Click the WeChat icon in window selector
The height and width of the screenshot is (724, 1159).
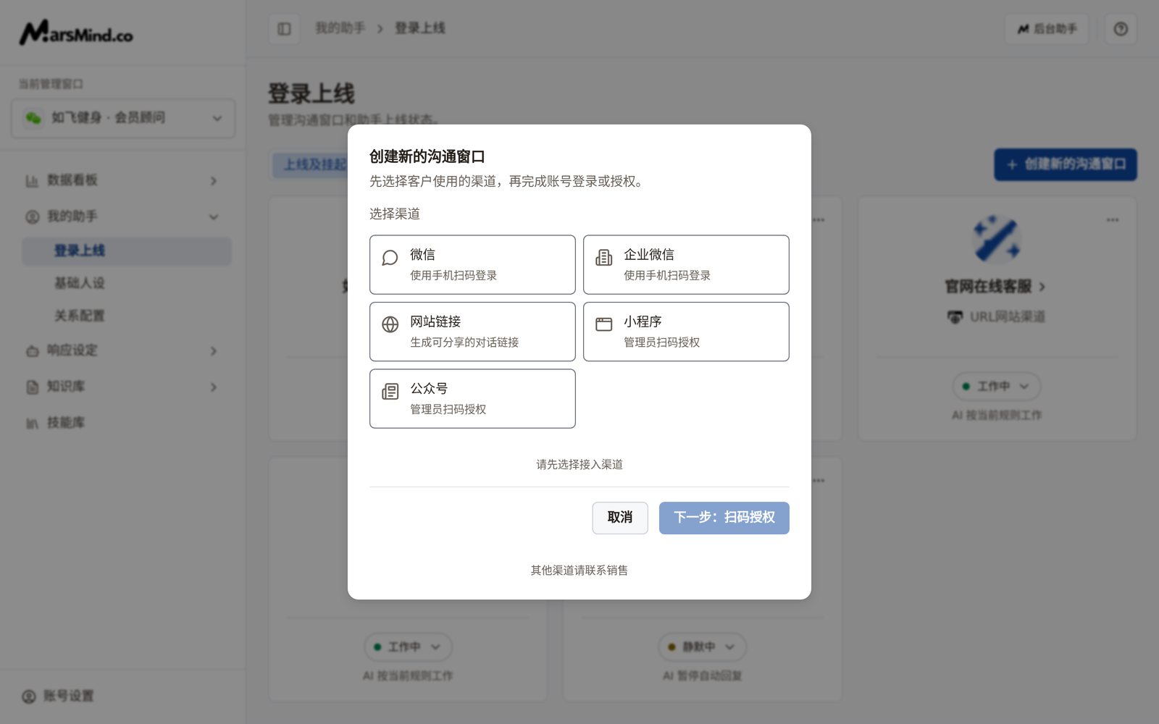[33, 118]
